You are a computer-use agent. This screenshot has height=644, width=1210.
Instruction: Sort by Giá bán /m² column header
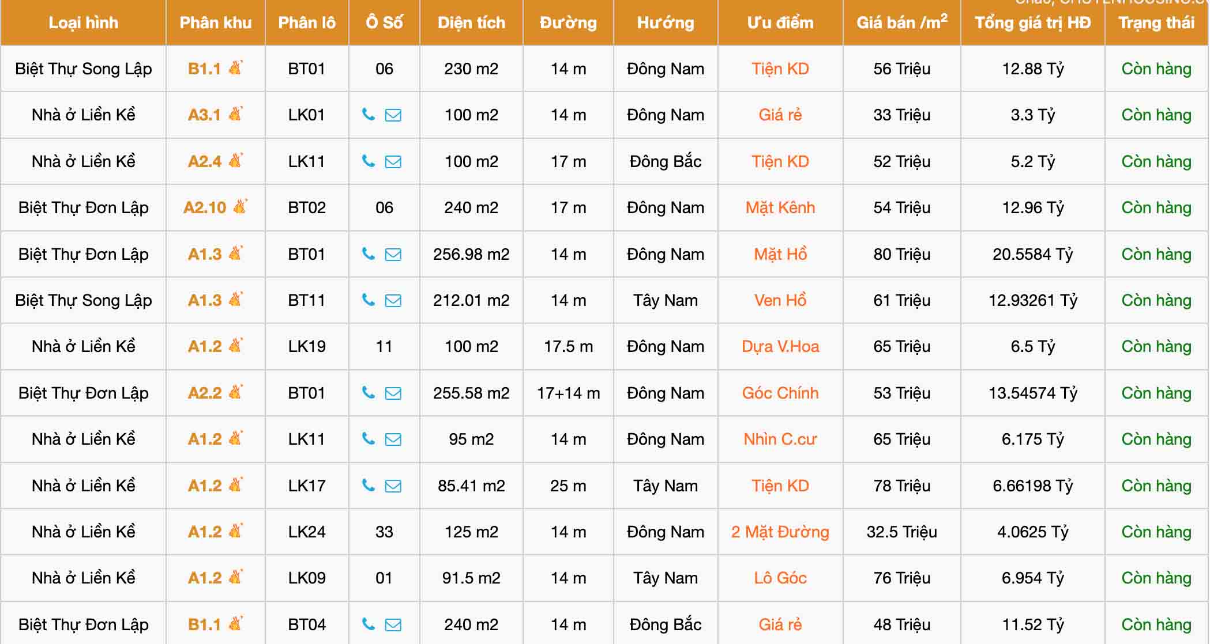point(902,22)
